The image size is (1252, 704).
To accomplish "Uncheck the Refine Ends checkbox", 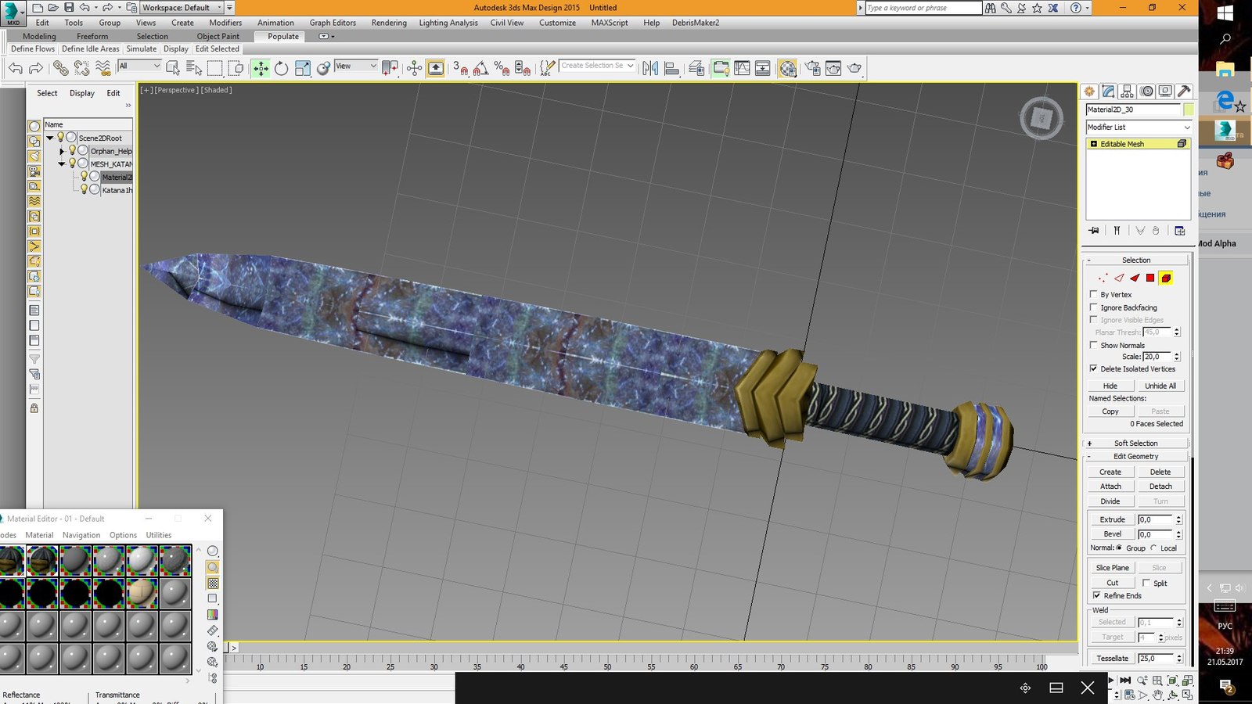I will coord(1097,595).
